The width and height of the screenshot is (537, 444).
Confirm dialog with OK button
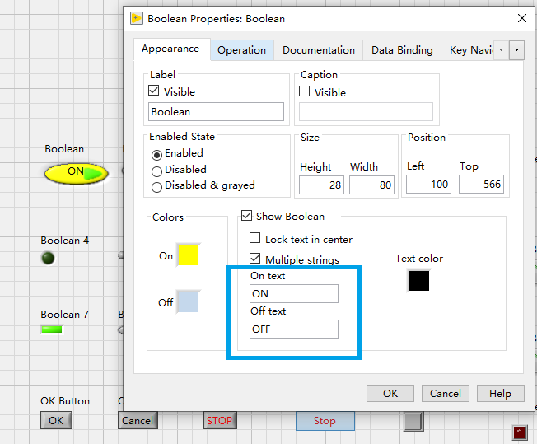(390, 393)
